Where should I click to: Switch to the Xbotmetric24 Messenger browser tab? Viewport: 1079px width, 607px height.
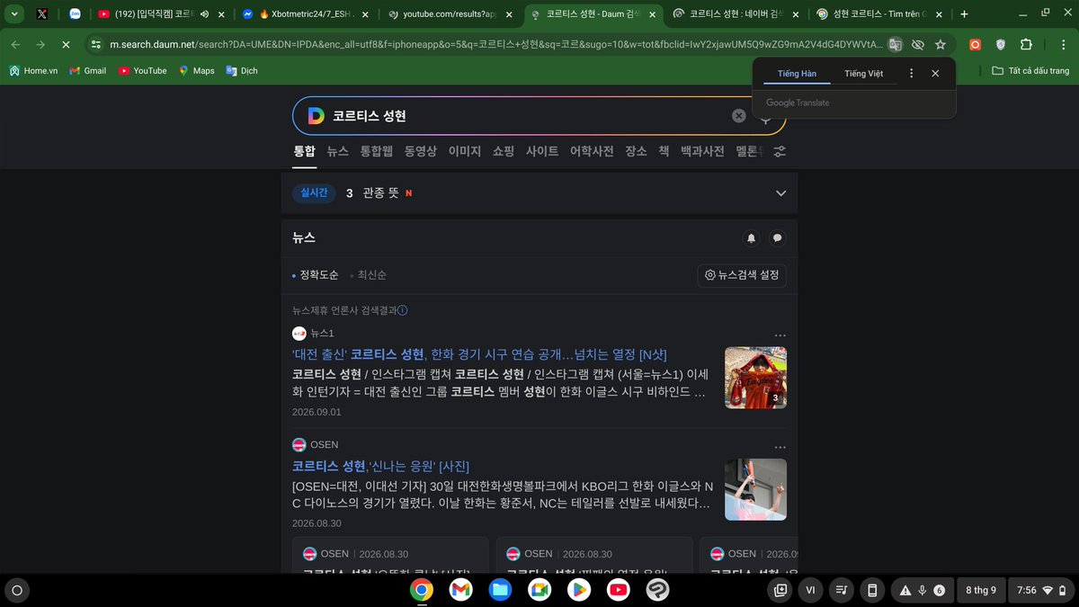pos(306,14)
